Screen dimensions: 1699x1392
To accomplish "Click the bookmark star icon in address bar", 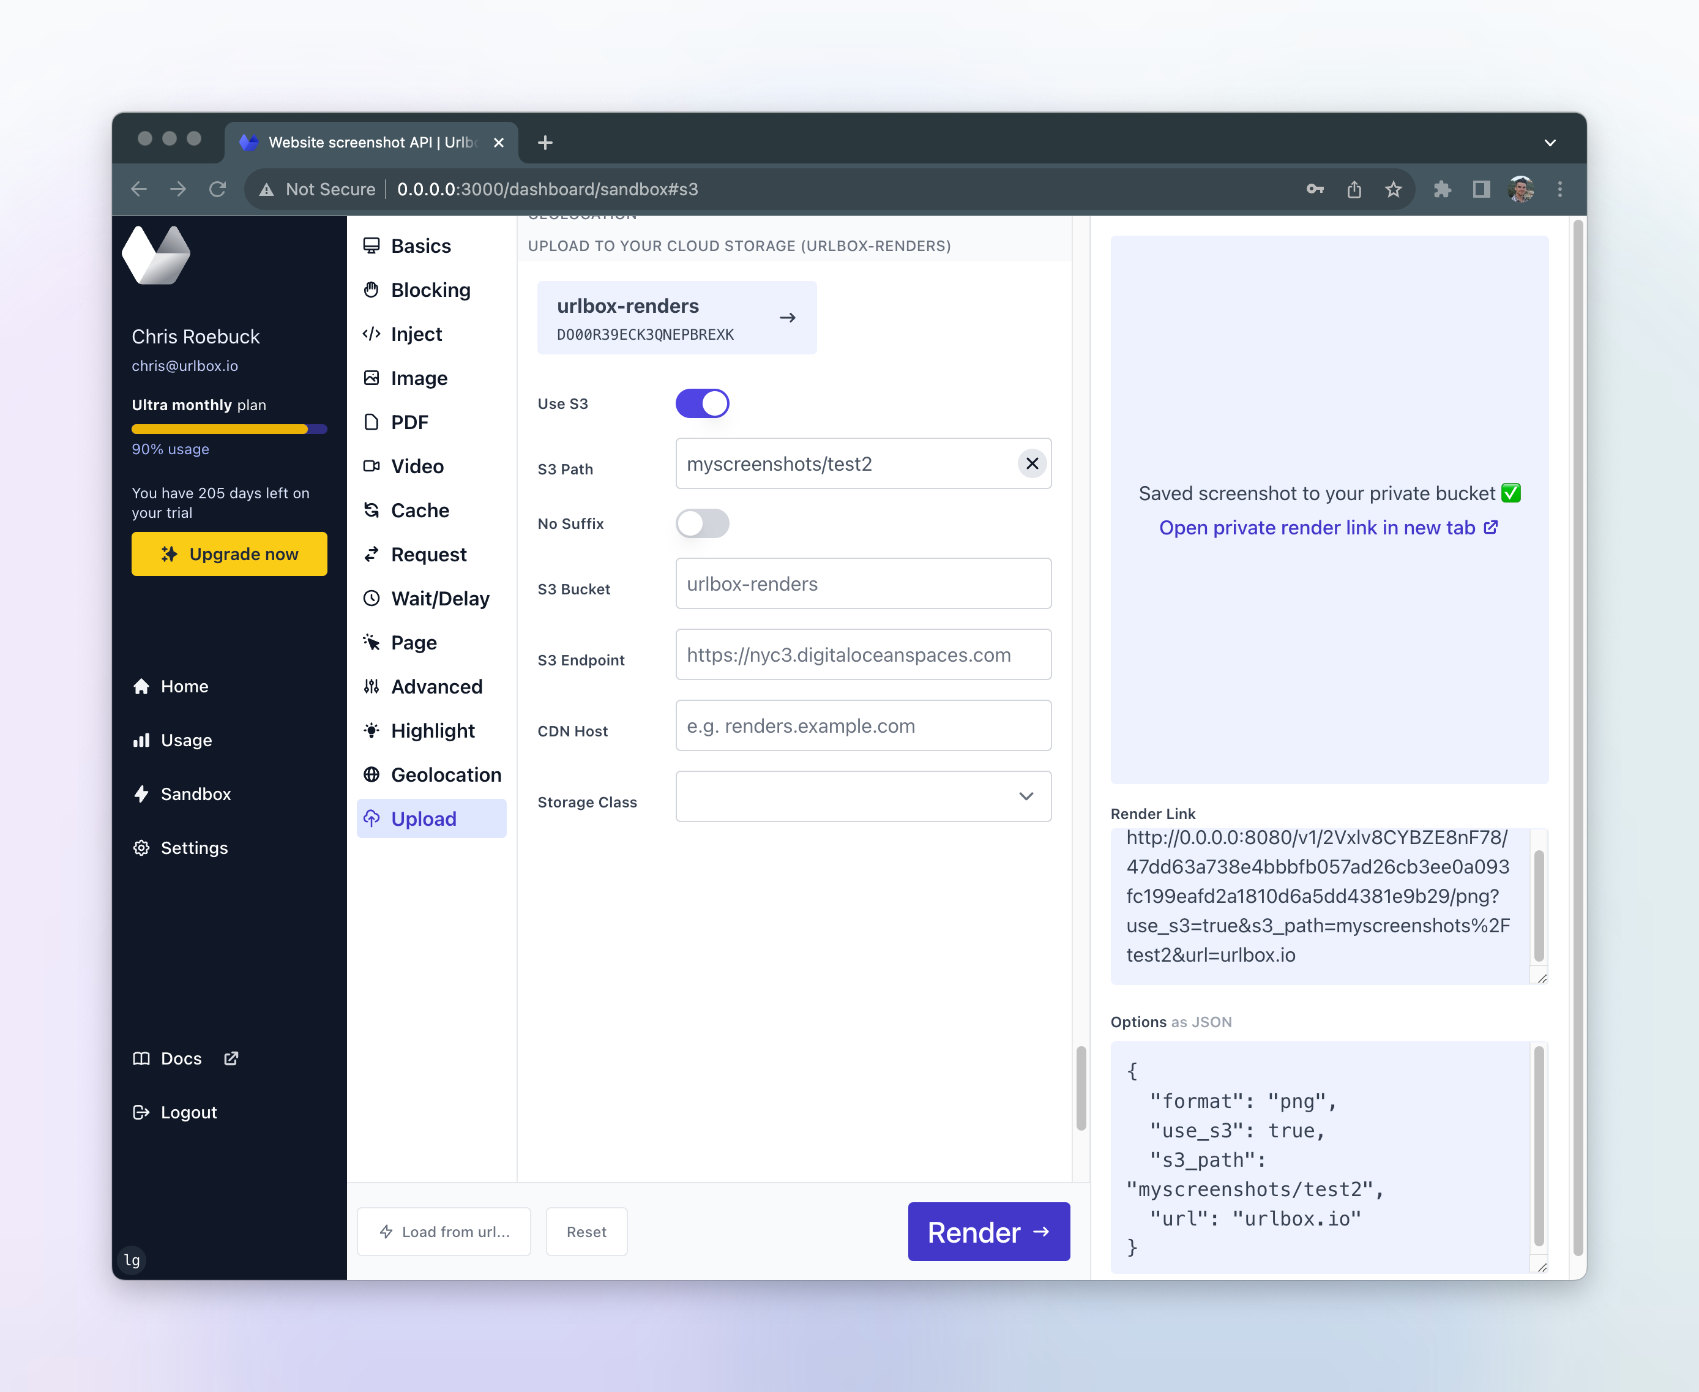I will pos(1394,189).
